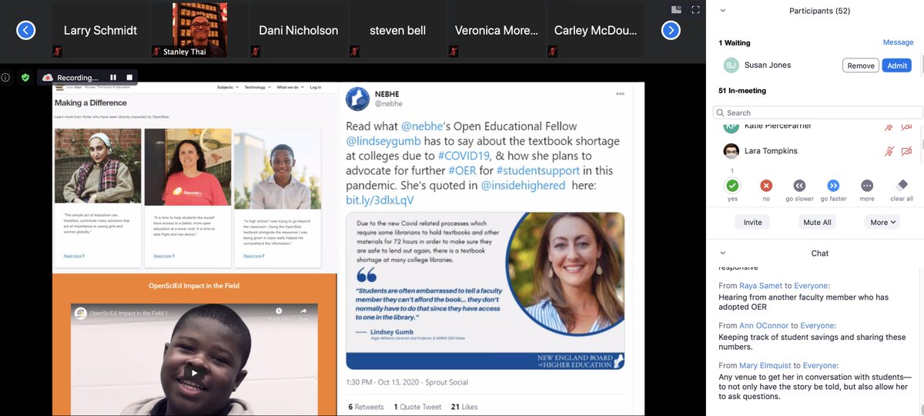This screenshot has width=924, height=416.
Task: Open the More dropdown under participants
Action: tap(882, 222)
